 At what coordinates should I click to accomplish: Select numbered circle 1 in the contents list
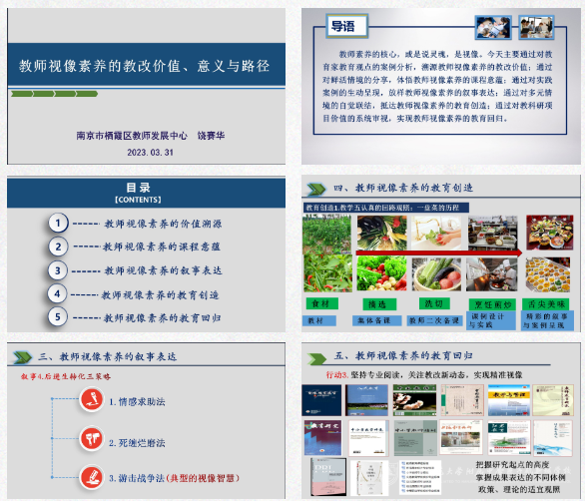[58, 224]
